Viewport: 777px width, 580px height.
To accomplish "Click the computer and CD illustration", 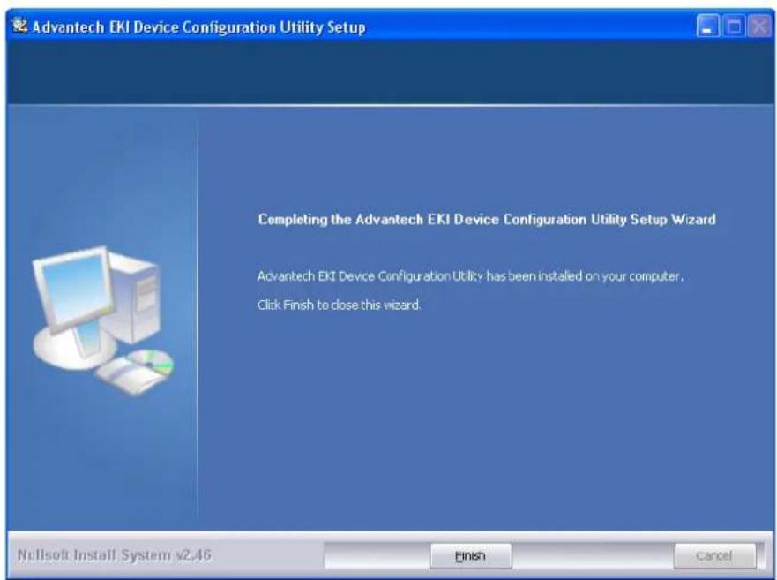I will pos(102,320).
